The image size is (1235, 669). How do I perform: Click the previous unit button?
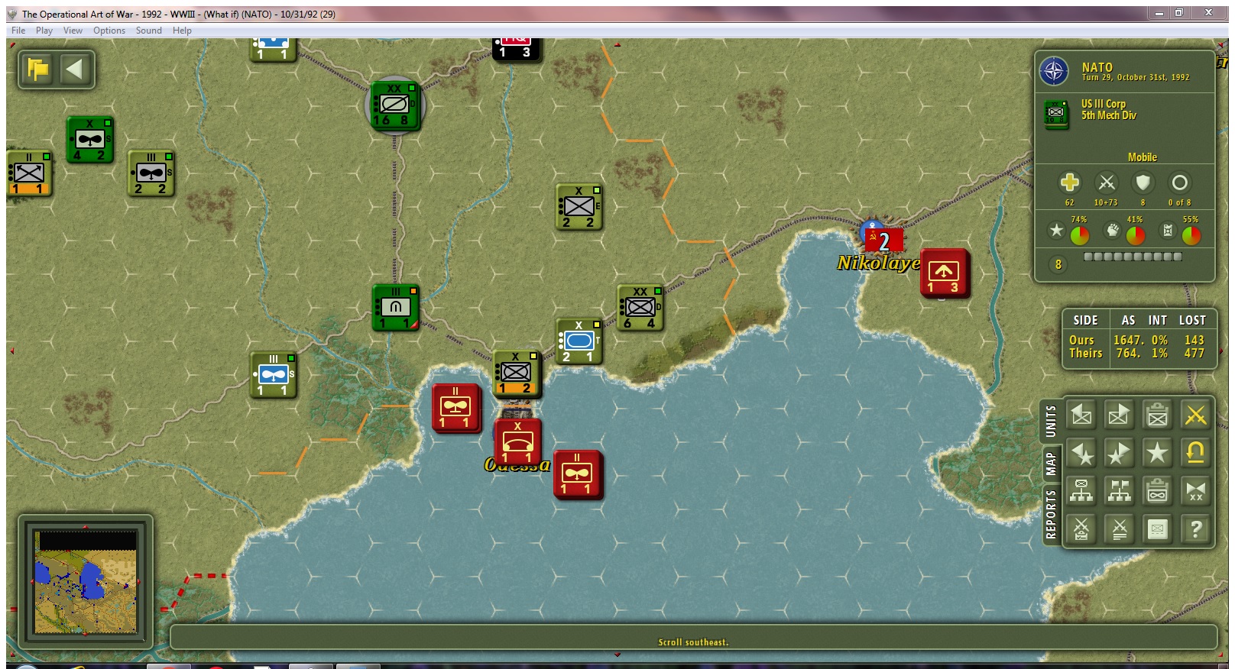(x=1081, y=415)
